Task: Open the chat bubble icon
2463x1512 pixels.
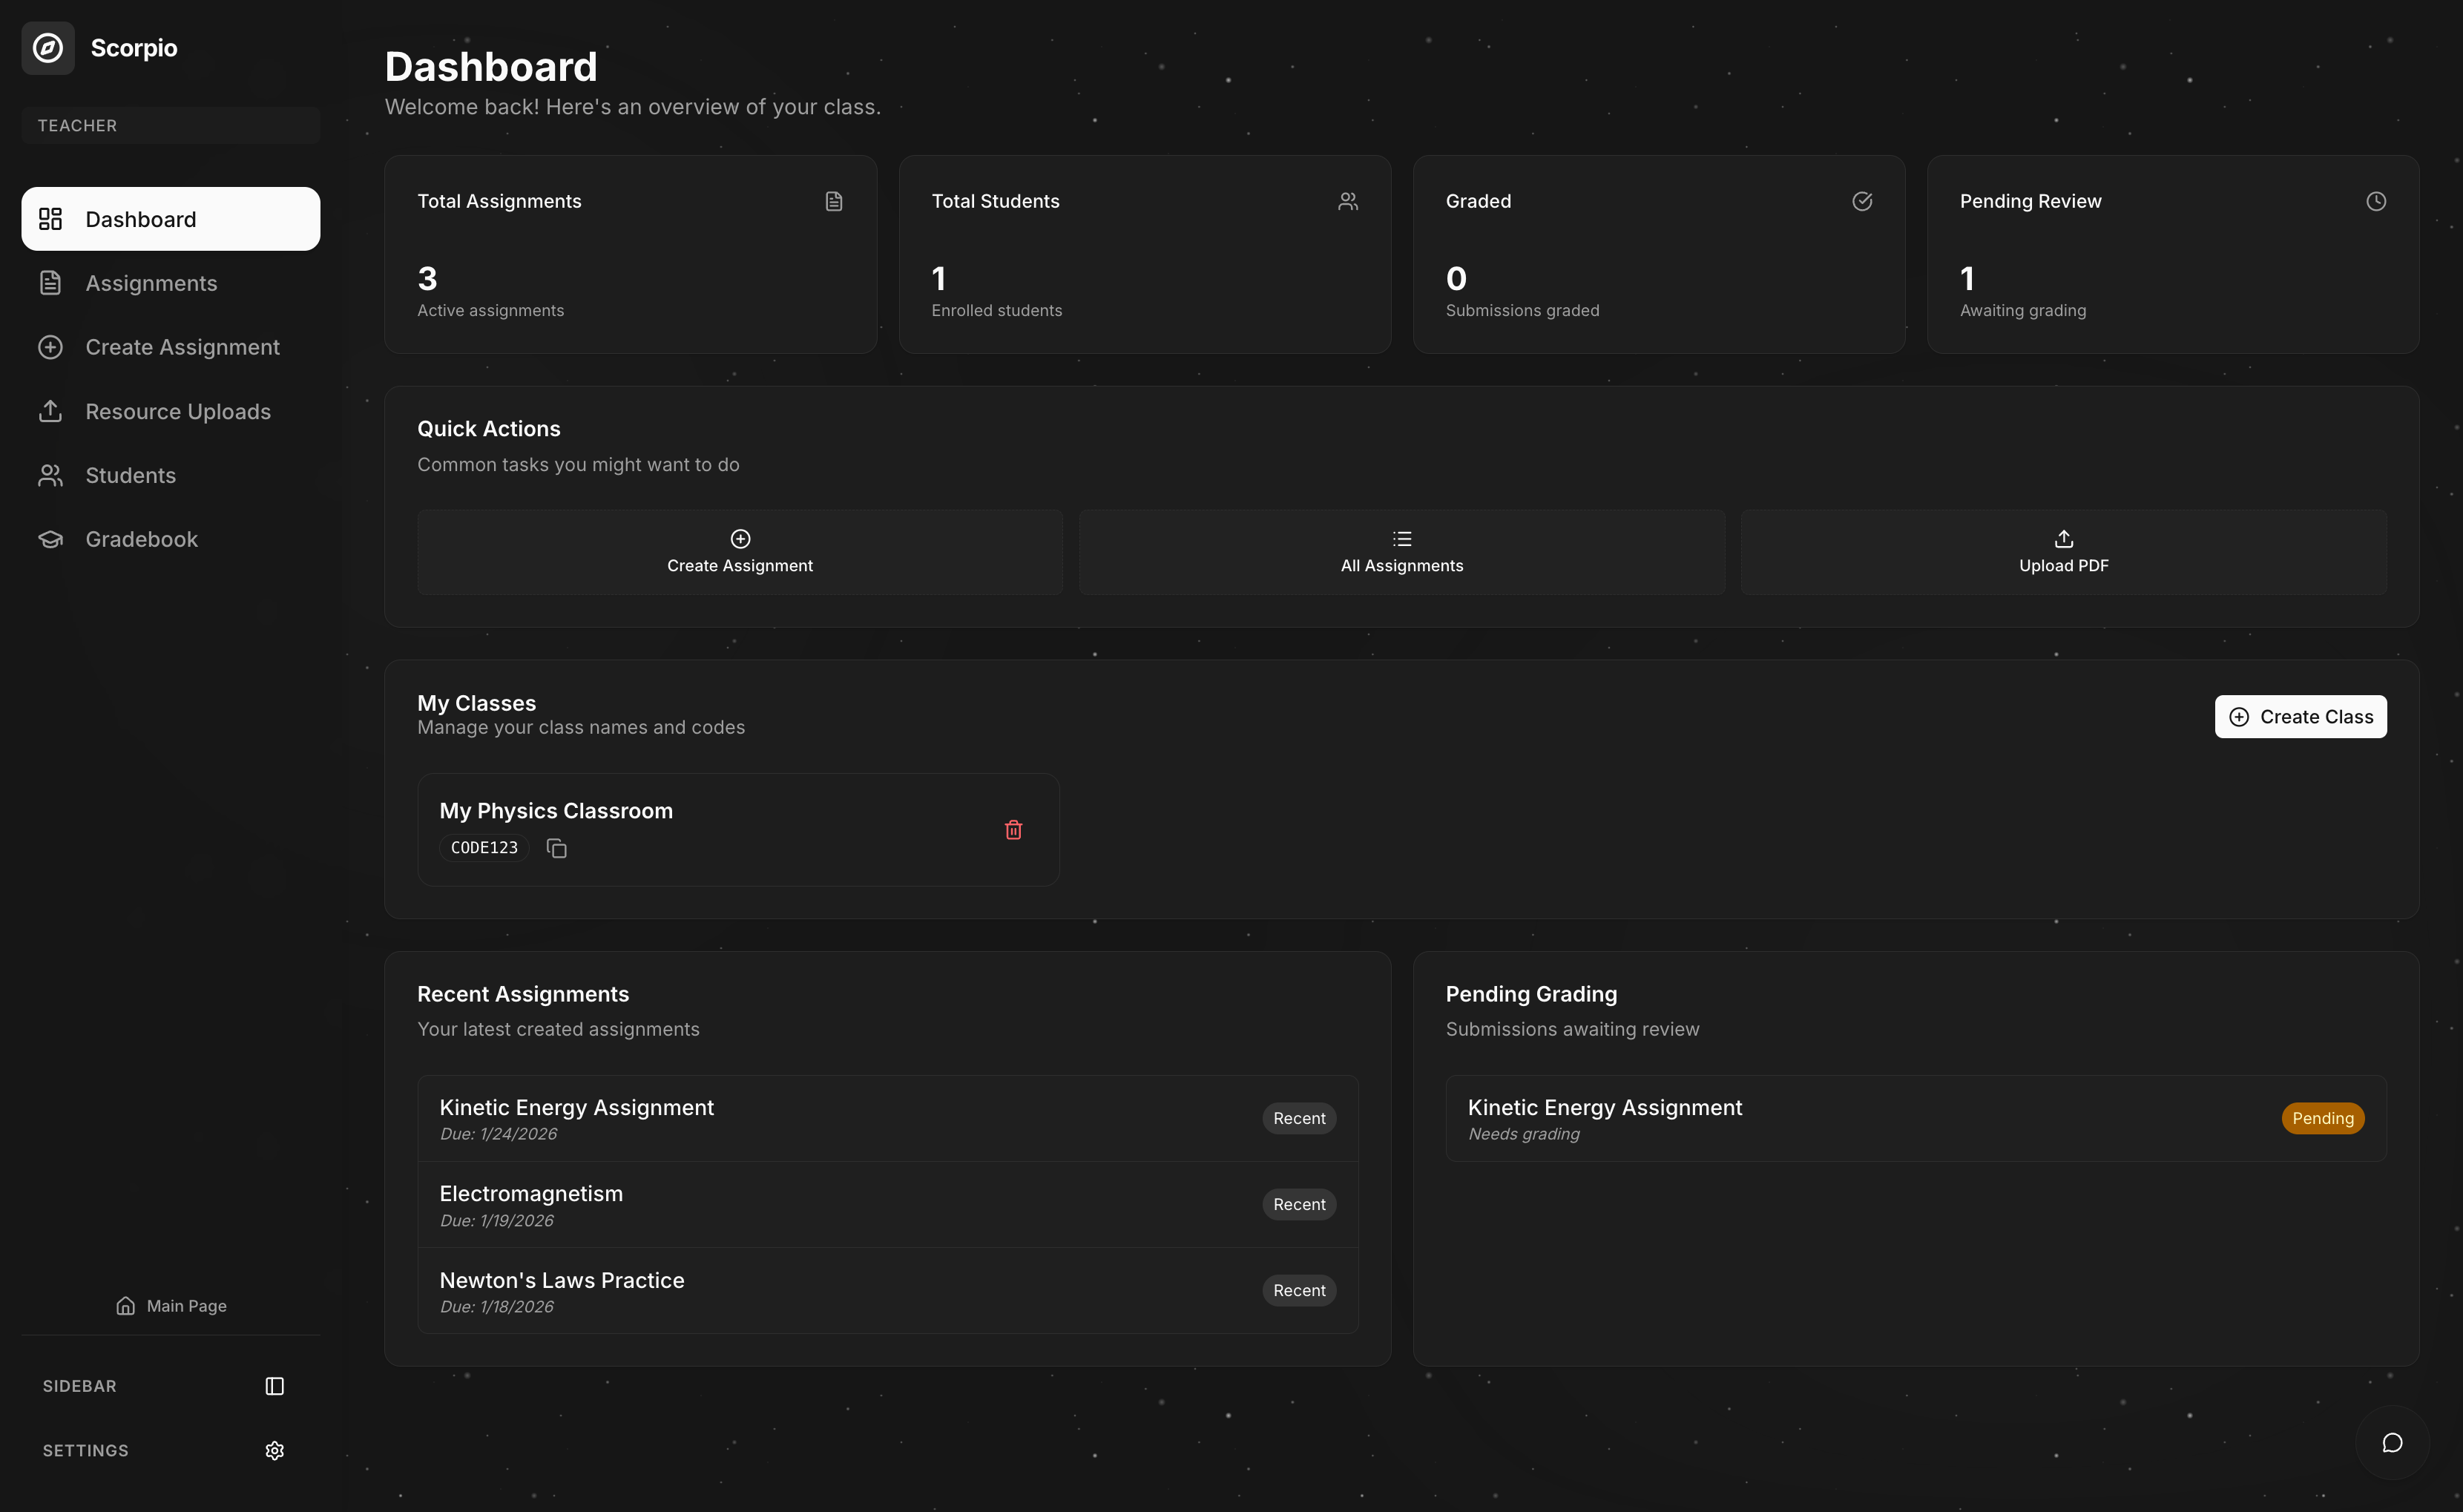Action: [2392, 1442]
